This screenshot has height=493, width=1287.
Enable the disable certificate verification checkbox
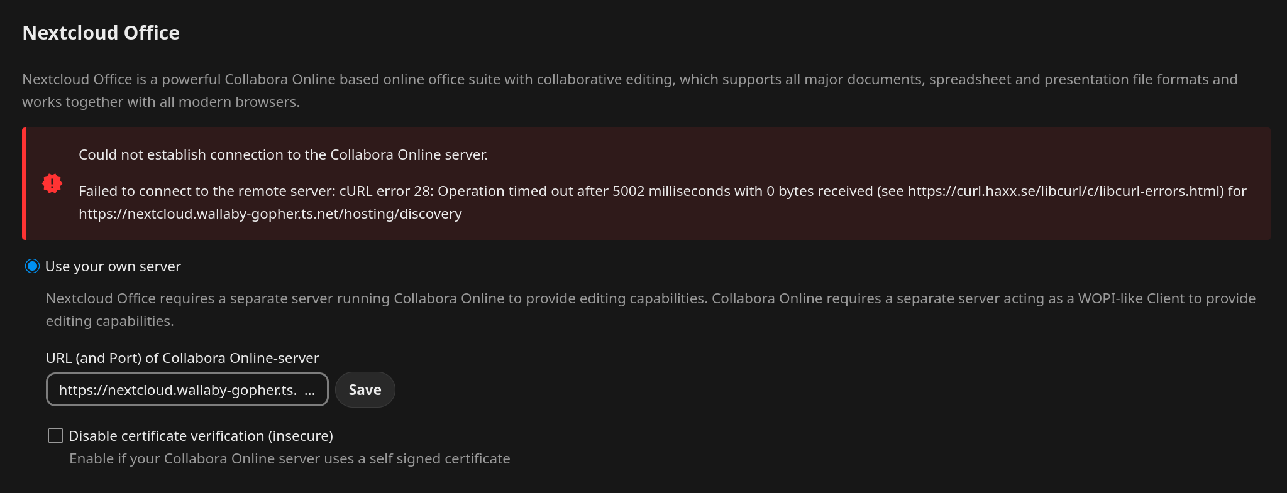coord(55,436)
